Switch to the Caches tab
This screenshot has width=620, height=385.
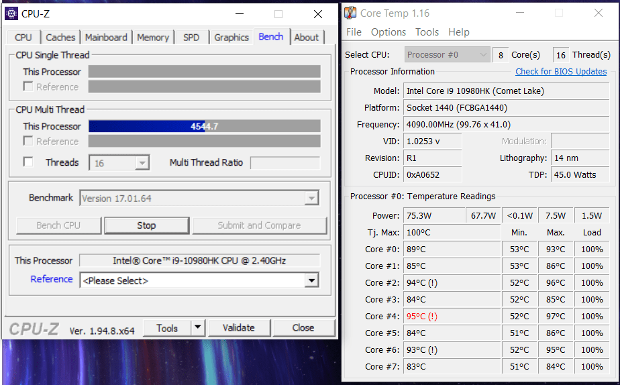click(60, 38)
